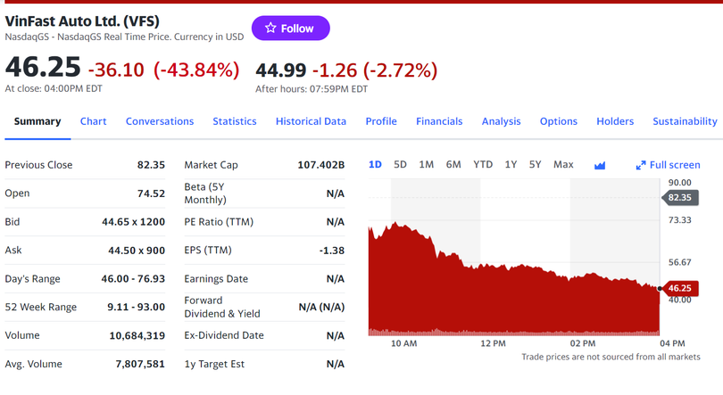The image size is (723, 395).
Task: Select the Max chart range
Action: point(563,164)
